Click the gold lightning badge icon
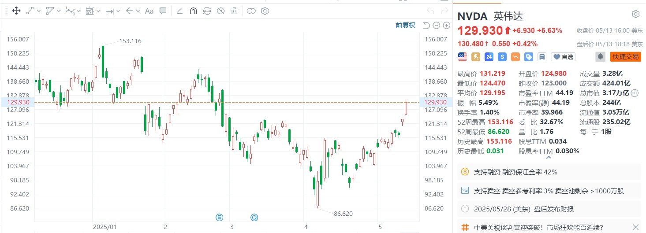 coord(476,56)
